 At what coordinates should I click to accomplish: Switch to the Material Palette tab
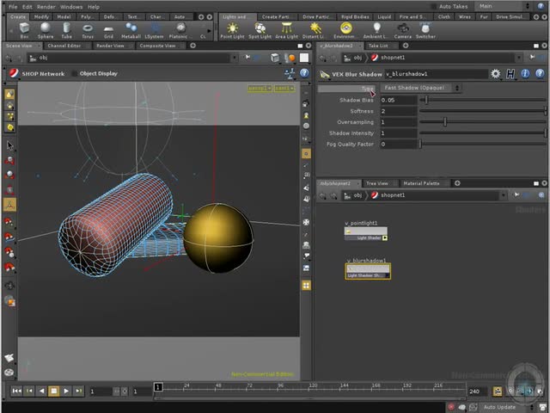(421, 183)
